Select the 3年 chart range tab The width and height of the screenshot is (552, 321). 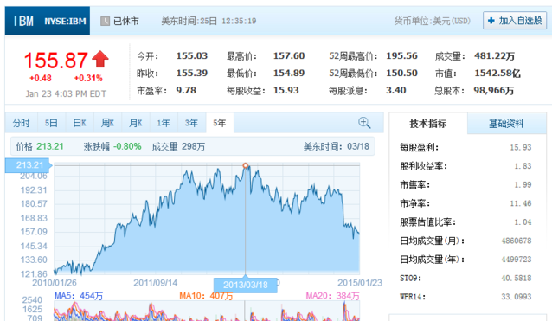tap(192, 123)
